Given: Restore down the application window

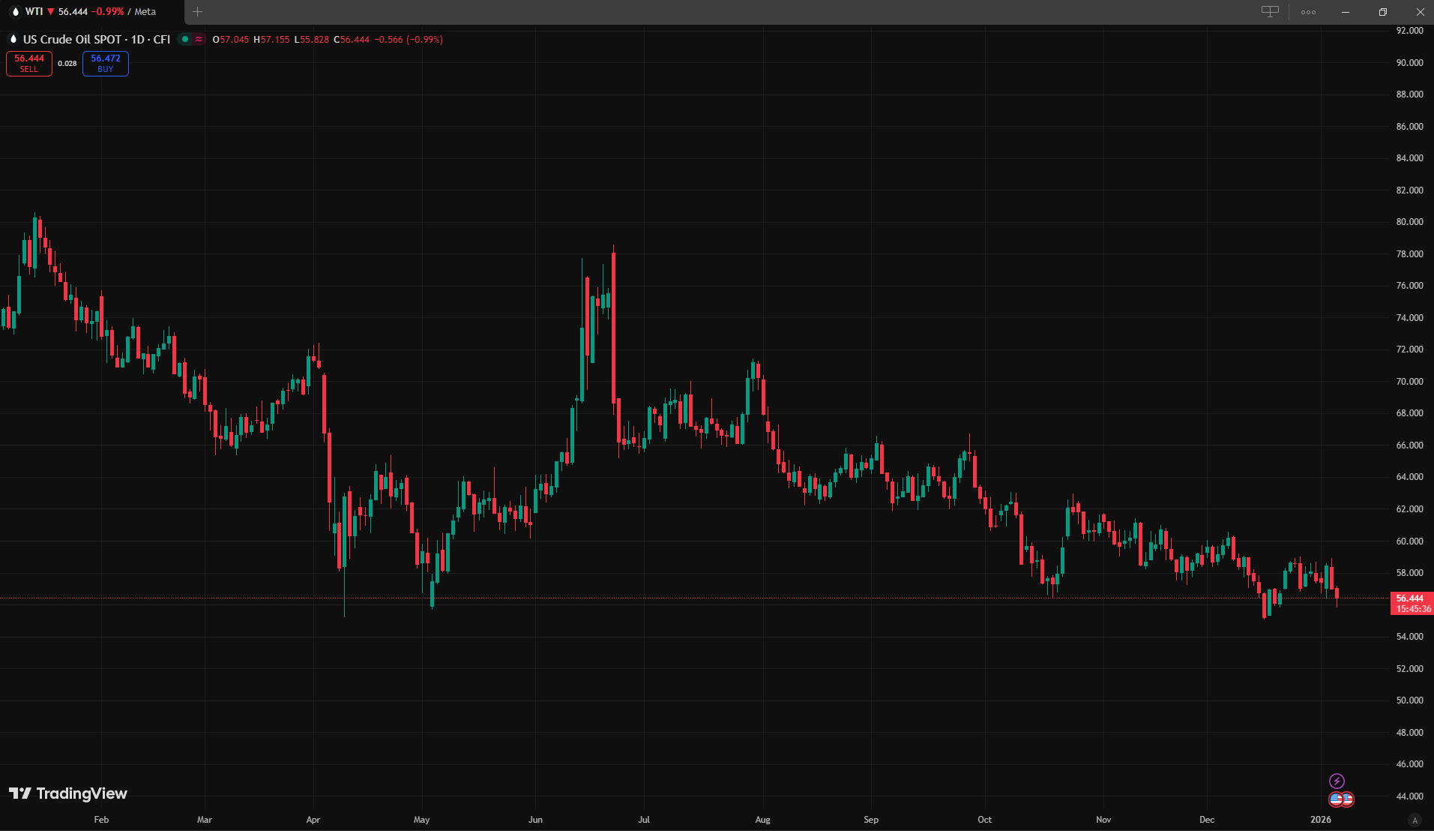Looking at the screenshot, I should (x=1383, y=12).
